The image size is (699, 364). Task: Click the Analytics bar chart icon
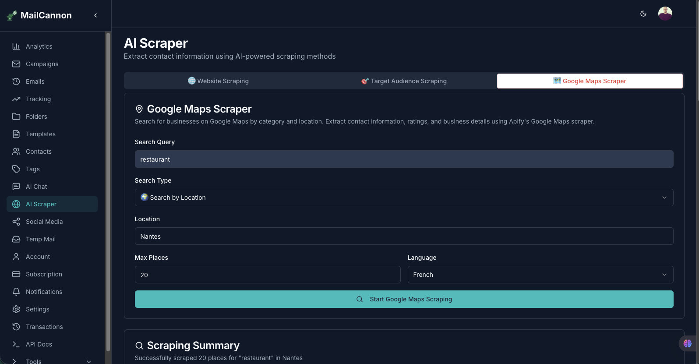pyautogui.click(x=16, y=46)
